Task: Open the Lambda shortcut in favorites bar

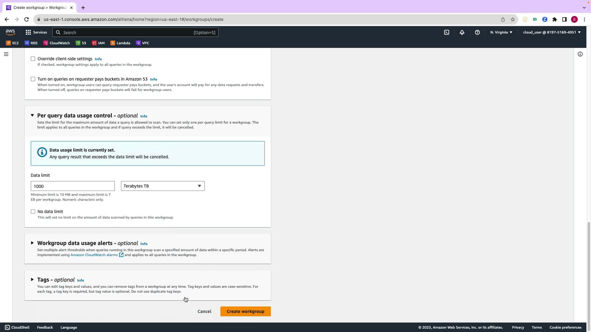Action: (x=120, y=43)
